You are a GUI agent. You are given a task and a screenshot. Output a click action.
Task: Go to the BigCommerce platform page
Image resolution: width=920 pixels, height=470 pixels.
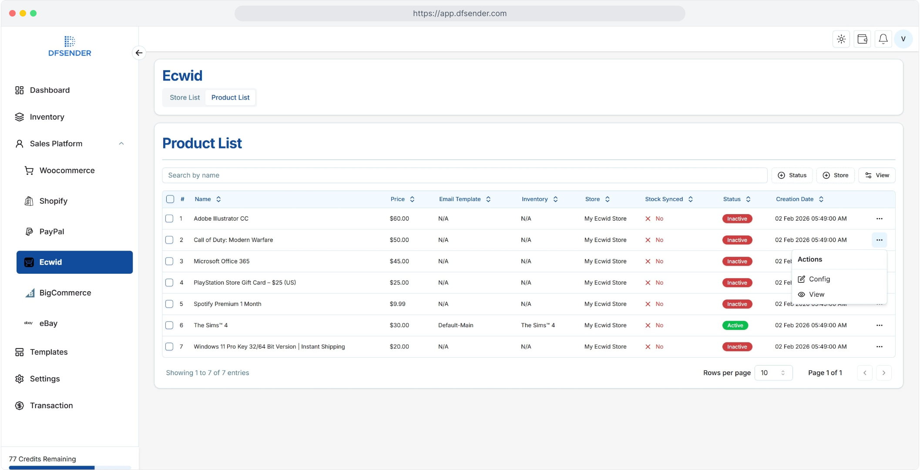click(x=65, y=293)
